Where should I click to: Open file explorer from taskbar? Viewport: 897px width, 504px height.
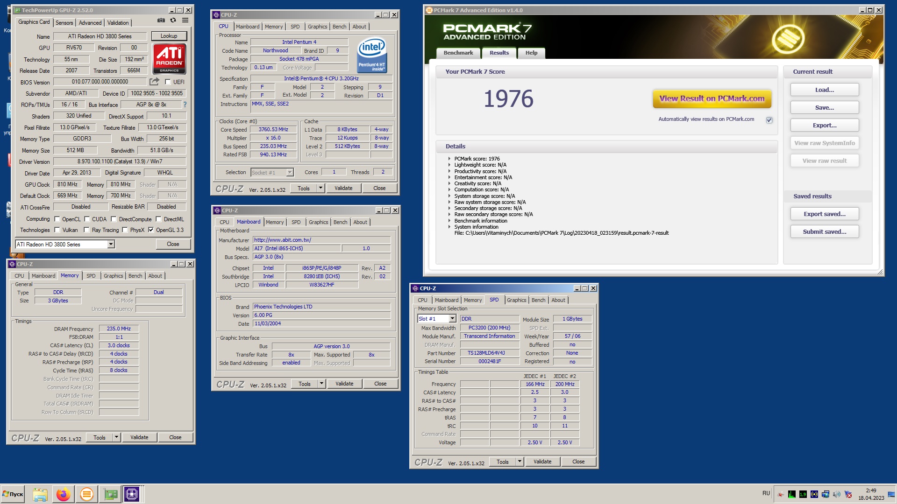40,494
